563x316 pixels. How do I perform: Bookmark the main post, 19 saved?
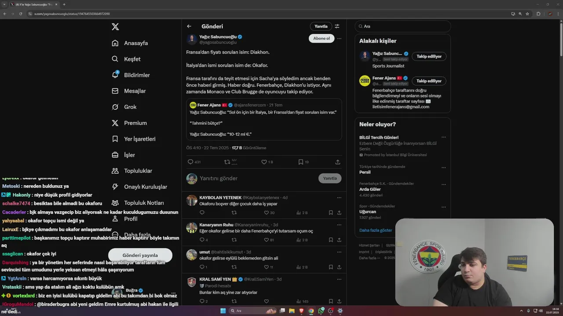tap(301, 162)
